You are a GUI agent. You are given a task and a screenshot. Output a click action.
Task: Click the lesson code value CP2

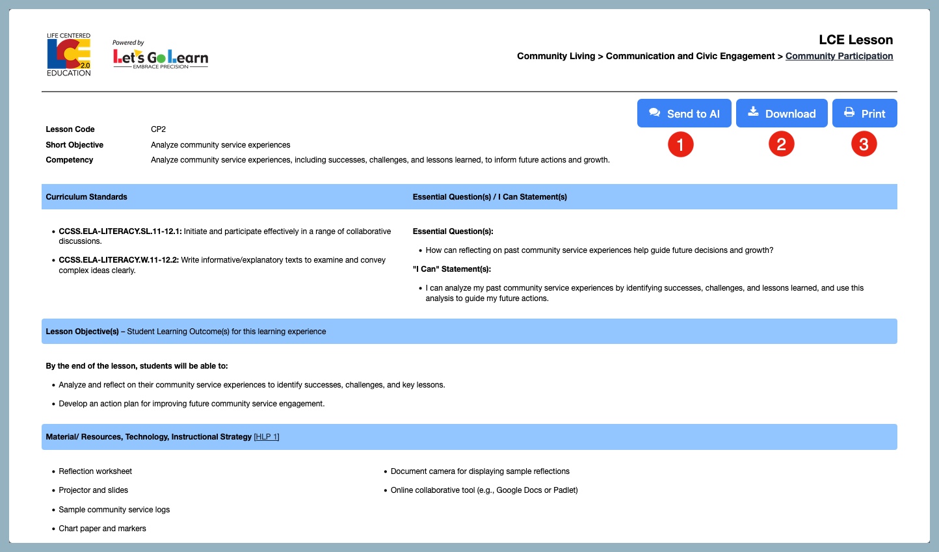point(158,129)
